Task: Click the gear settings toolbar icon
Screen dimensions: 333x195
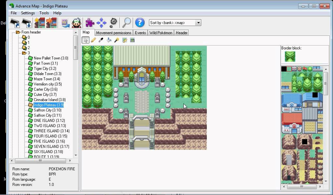Action: [113, 23]
